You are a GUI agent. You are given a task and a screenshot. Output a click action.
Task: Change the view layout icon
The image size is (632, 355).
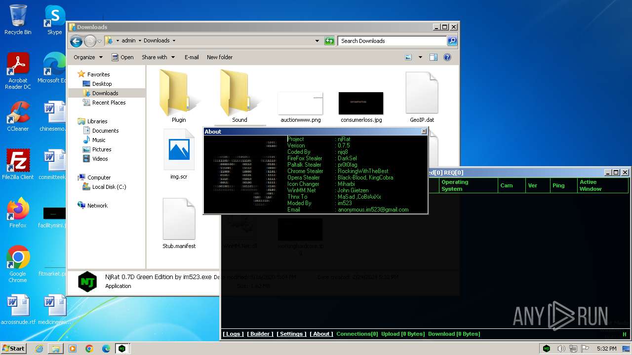click(x=408, y=57)
